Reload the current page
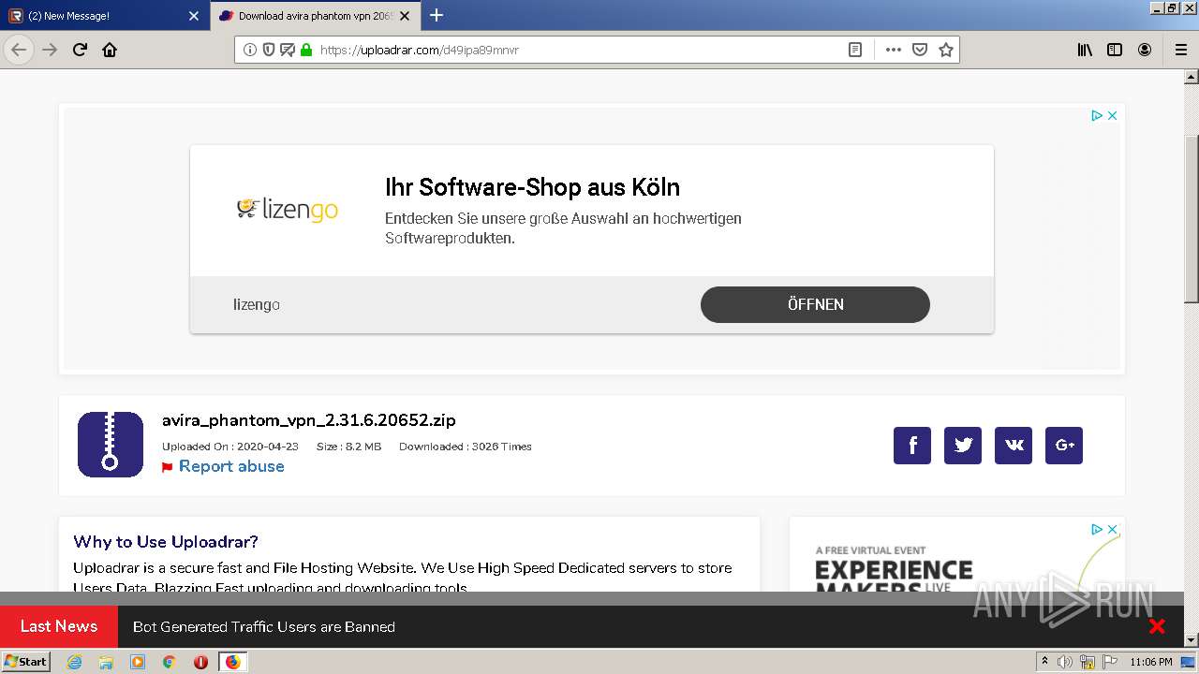The image size is (1199, 674). click(80, 50)
